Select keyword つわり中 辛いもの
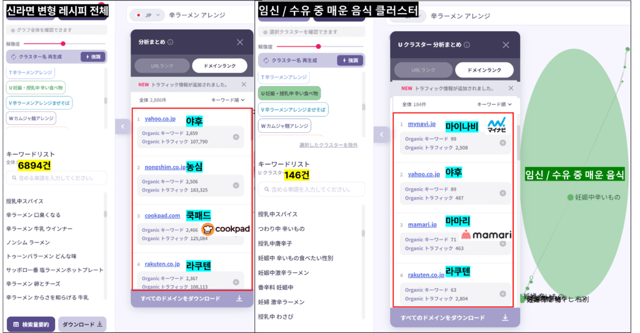640x333 pixels. click(x=281, y=229)
